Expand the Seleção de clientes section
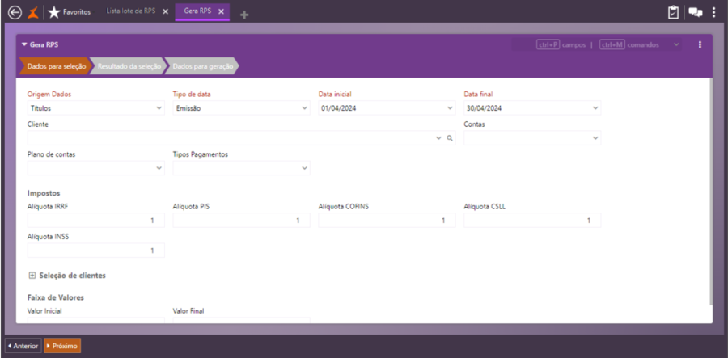 tap(32, 276)
